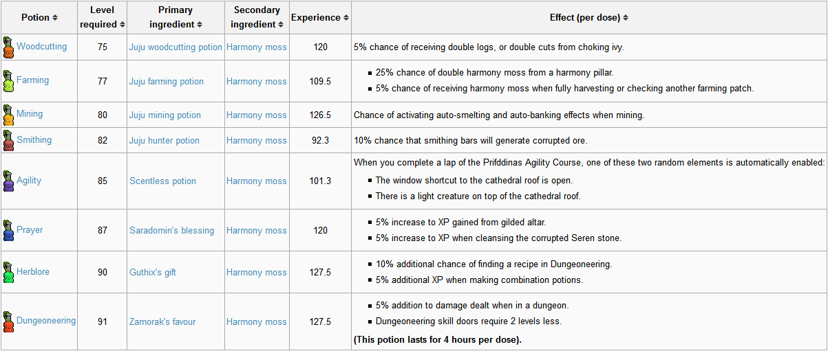Open the Juju woodcutting potion link
The width and height of the screenshot is (828, 351).
pyautogui.click(x=176, y=47)
